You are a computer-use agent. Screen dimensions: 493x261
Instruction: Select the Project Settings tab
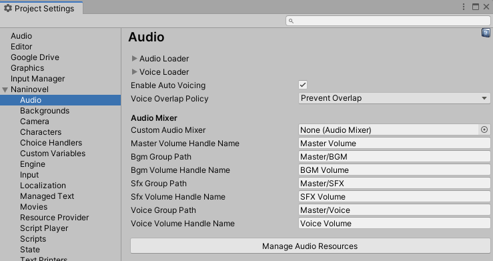pyautogui.click(x=42, y=8)
